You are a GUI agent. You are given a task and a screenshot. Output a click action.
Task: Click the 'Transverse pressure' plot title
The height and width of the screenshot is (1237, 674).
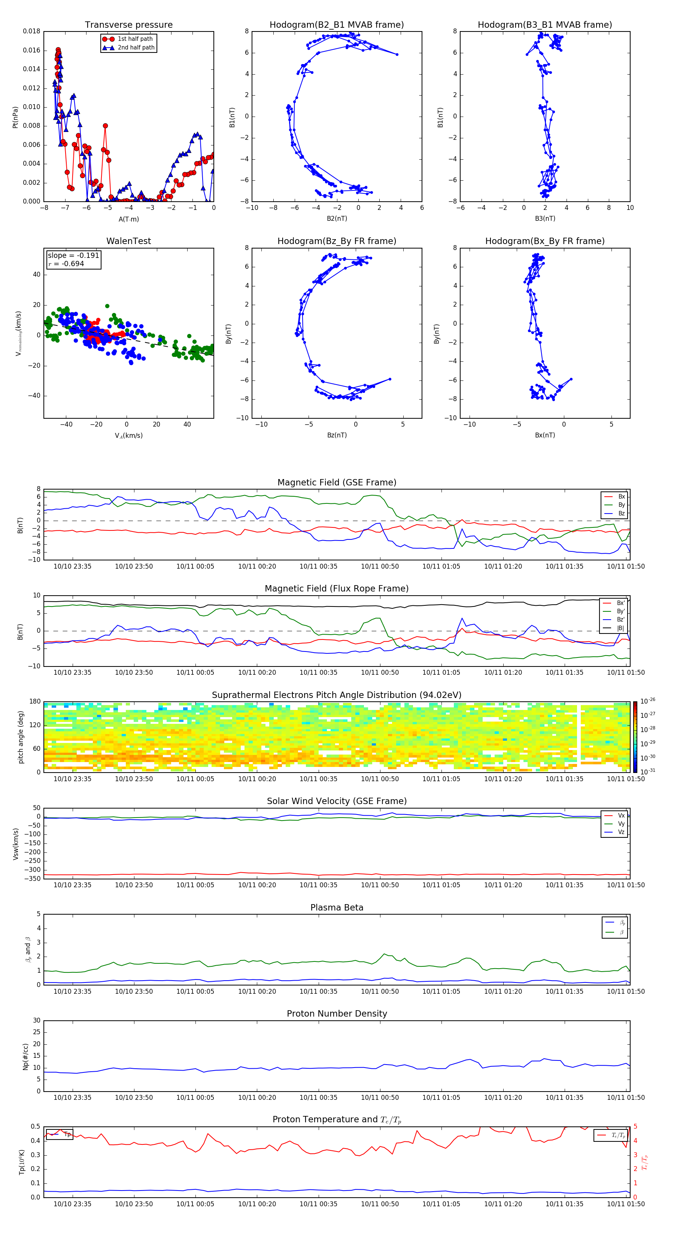(128, 25)
